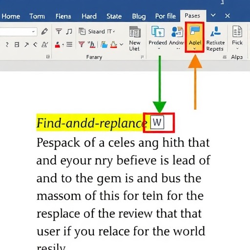The width and height of the screenshot is (250, 250).
Task: Click the W box after the heading
Action: tap(157, 123)
